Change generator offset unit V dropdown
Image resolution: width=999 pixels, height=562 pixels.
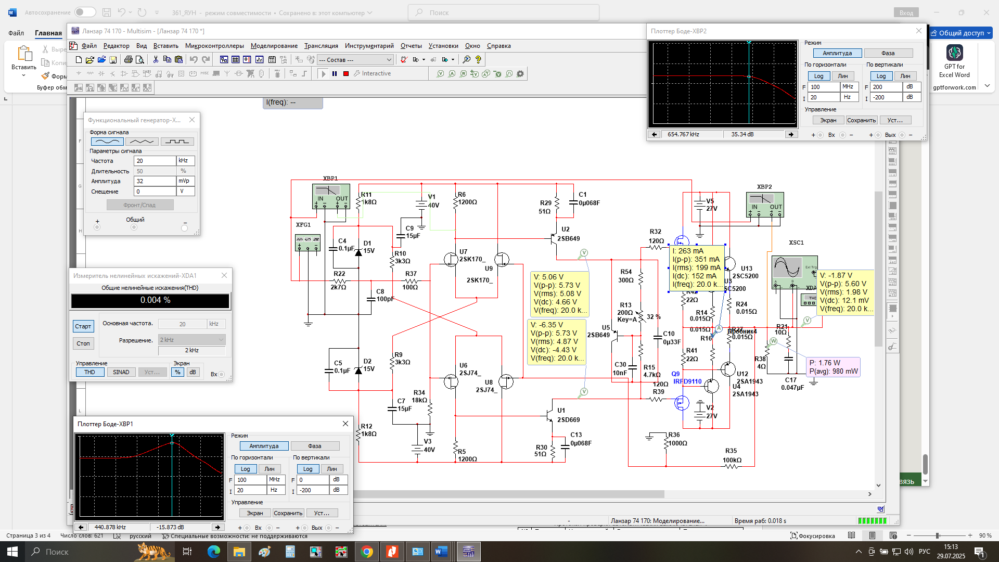pyautogui.click(x=186, y=191)
